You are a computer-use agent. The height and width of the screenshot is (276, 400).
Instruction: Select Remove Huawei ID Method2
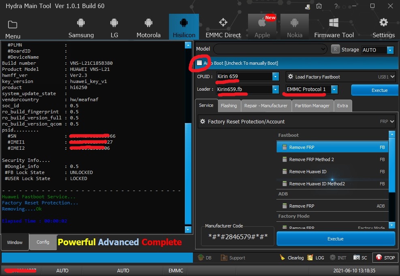332,184
